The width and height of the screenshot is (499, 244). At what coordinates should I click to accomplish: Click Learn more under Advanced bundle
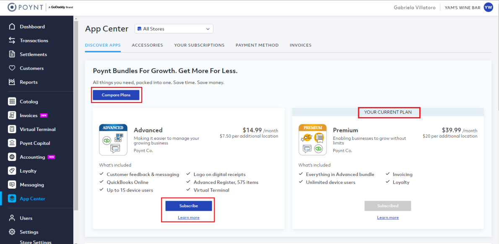point(189,218)
